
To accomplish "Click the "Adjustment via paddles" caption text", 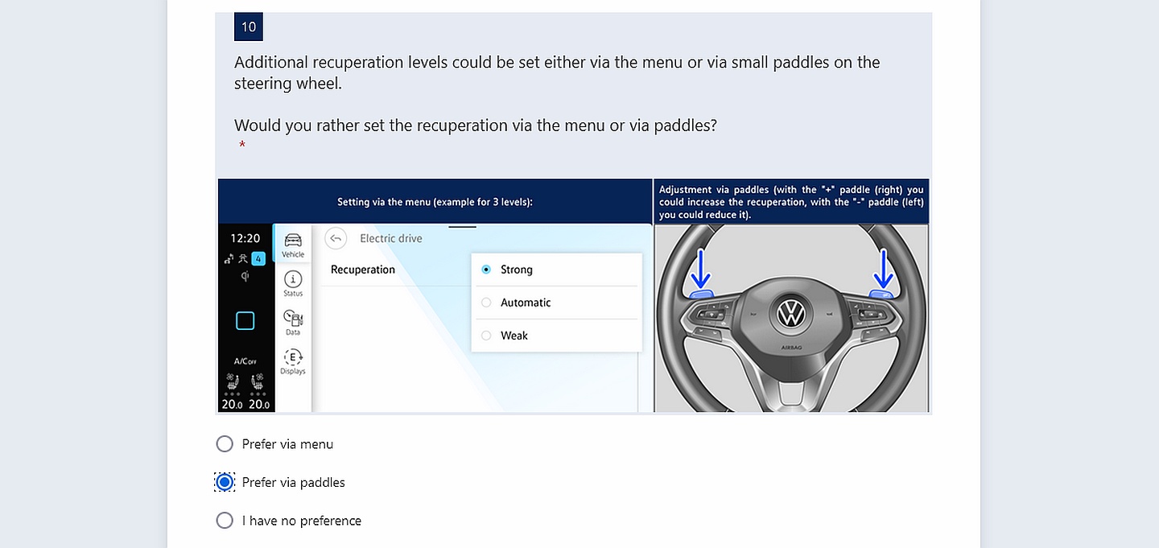I will pos(791,202).
